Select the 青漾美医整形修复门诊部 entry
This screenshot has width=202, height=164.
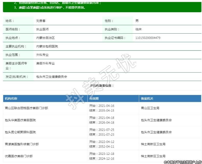coord(22,144)
